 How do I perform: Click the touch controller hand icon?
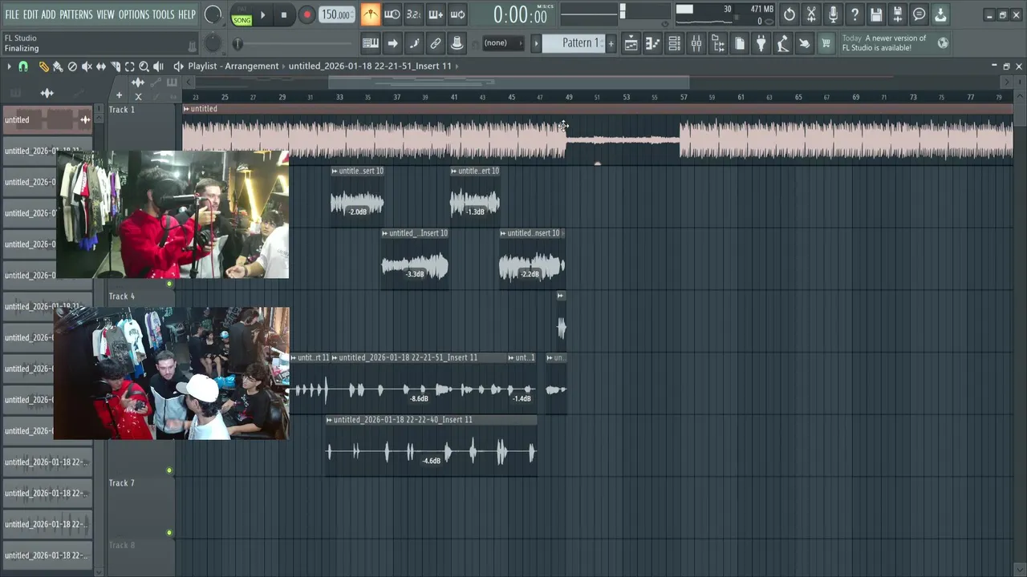[x=804, y=43]
